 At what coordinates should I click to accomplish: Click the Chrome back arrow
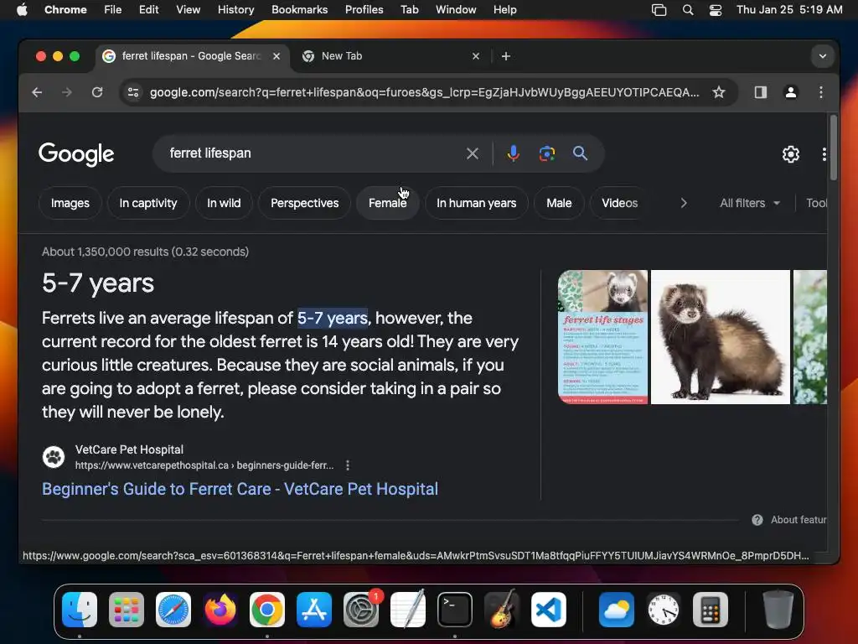(x=37, y=92)
